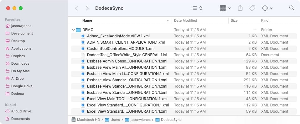Screen dimensions: 300x124
Task: Open the ellipsis Action menu
Action: (x=267, y=8)
